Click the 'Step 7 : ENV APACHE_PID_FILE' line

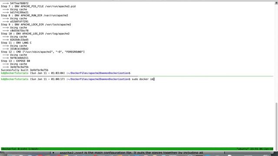(x=38, y=6)
